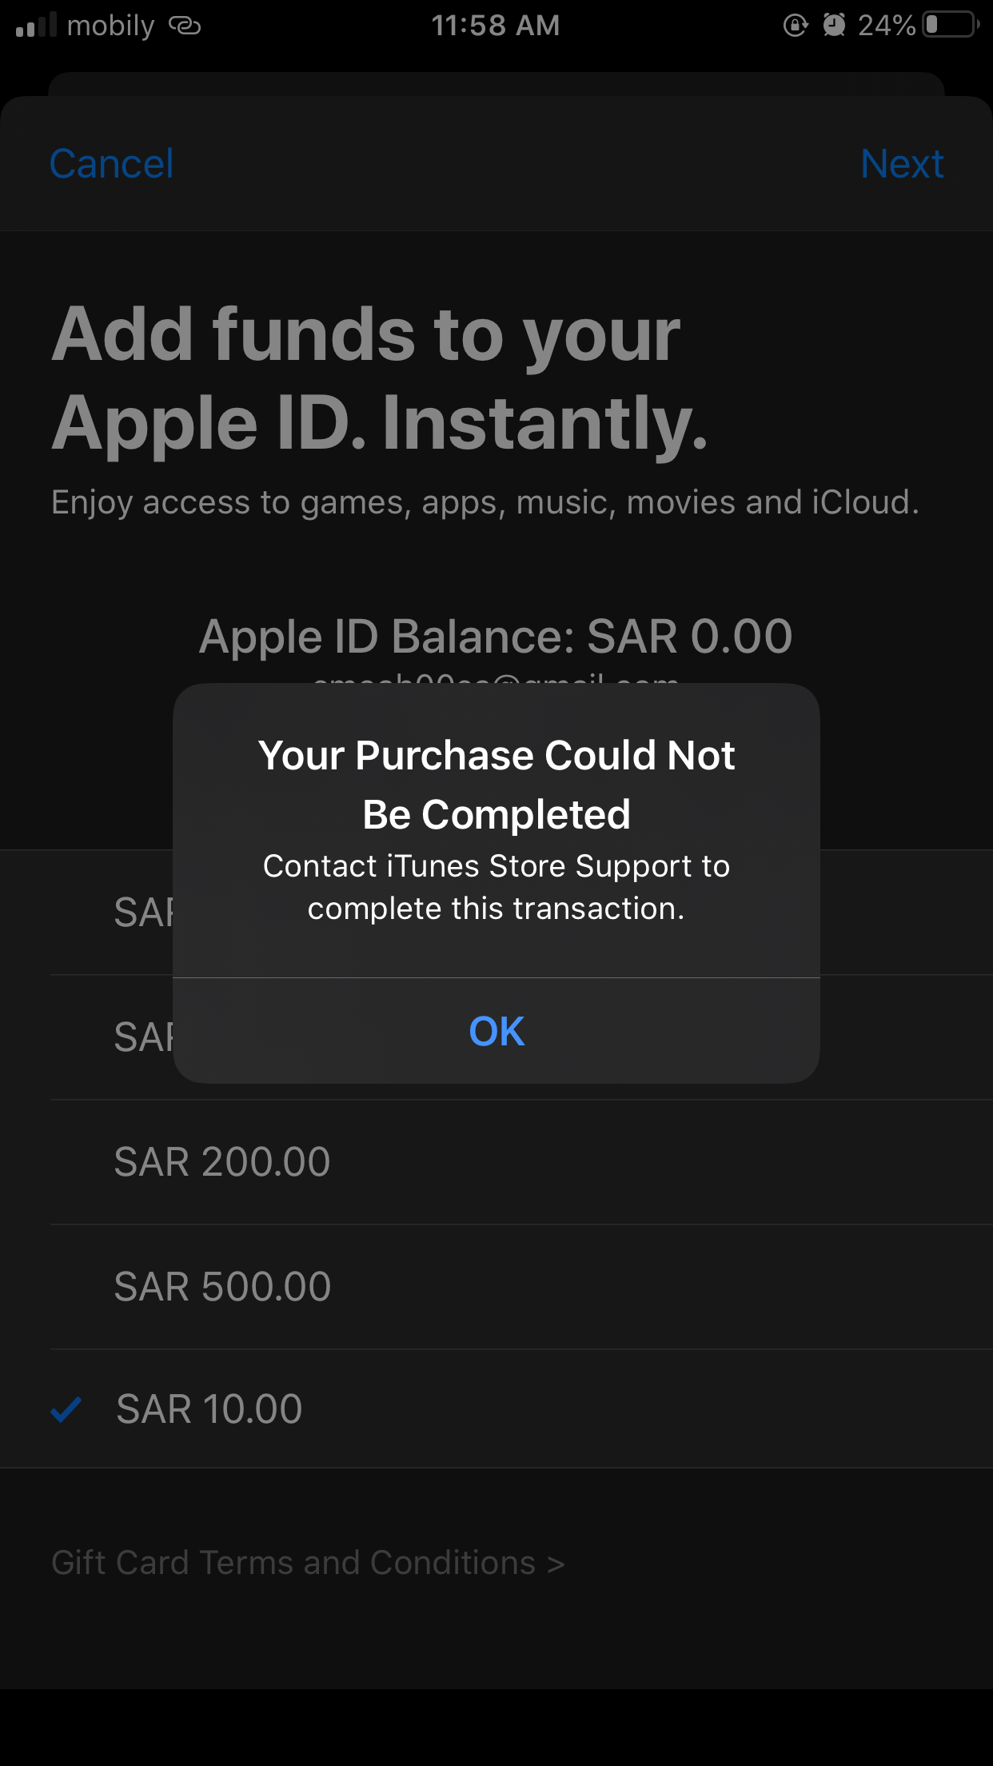The height and width of the screenshot is (1766, 993).
Task: Tap the mobily carrier label
Action: coord(110,26)
